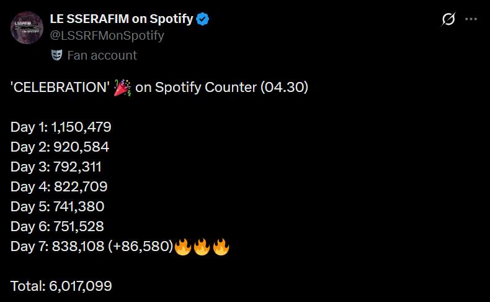Click the (+86,580) increase text
The image size is (490, 302).
point(141,246)
